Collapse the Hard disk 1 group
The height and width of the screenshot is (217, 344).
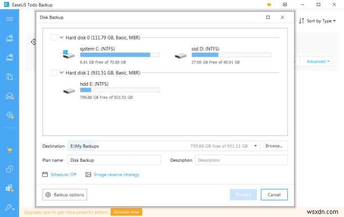point(62,73)
